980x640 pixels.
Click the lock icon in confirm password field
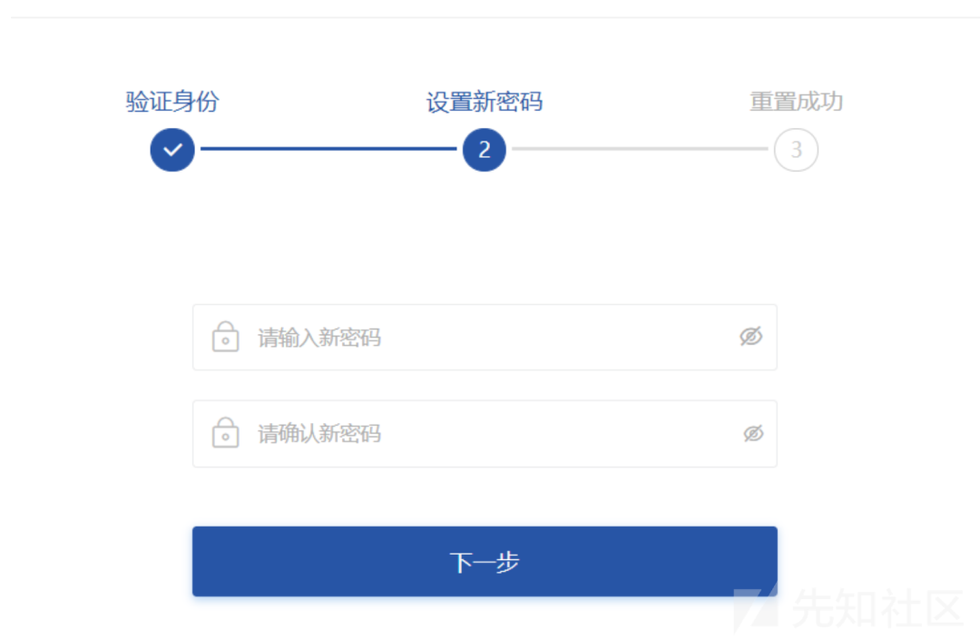(226, 432)
